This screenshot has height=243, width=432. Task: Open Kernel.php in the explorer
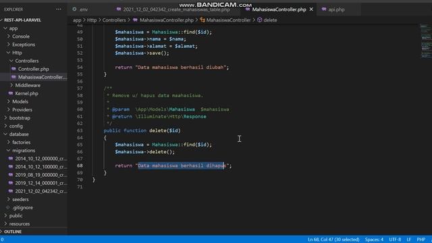(x=26, y=93)
